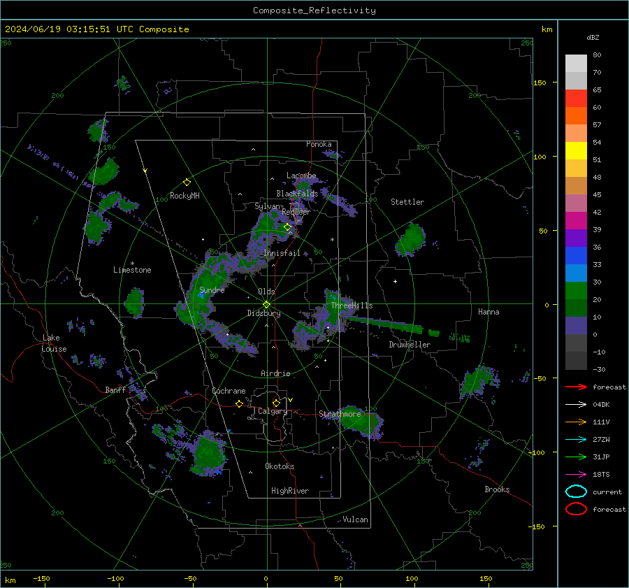Click the Brooks city label

point(497,489)
